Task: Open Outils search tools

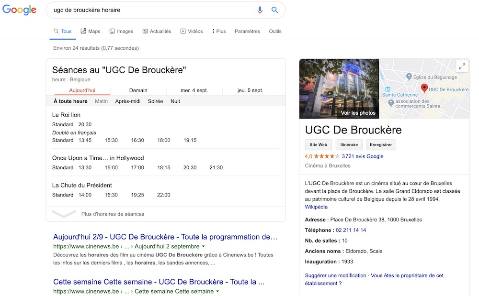Action: (x=275, y=31)
